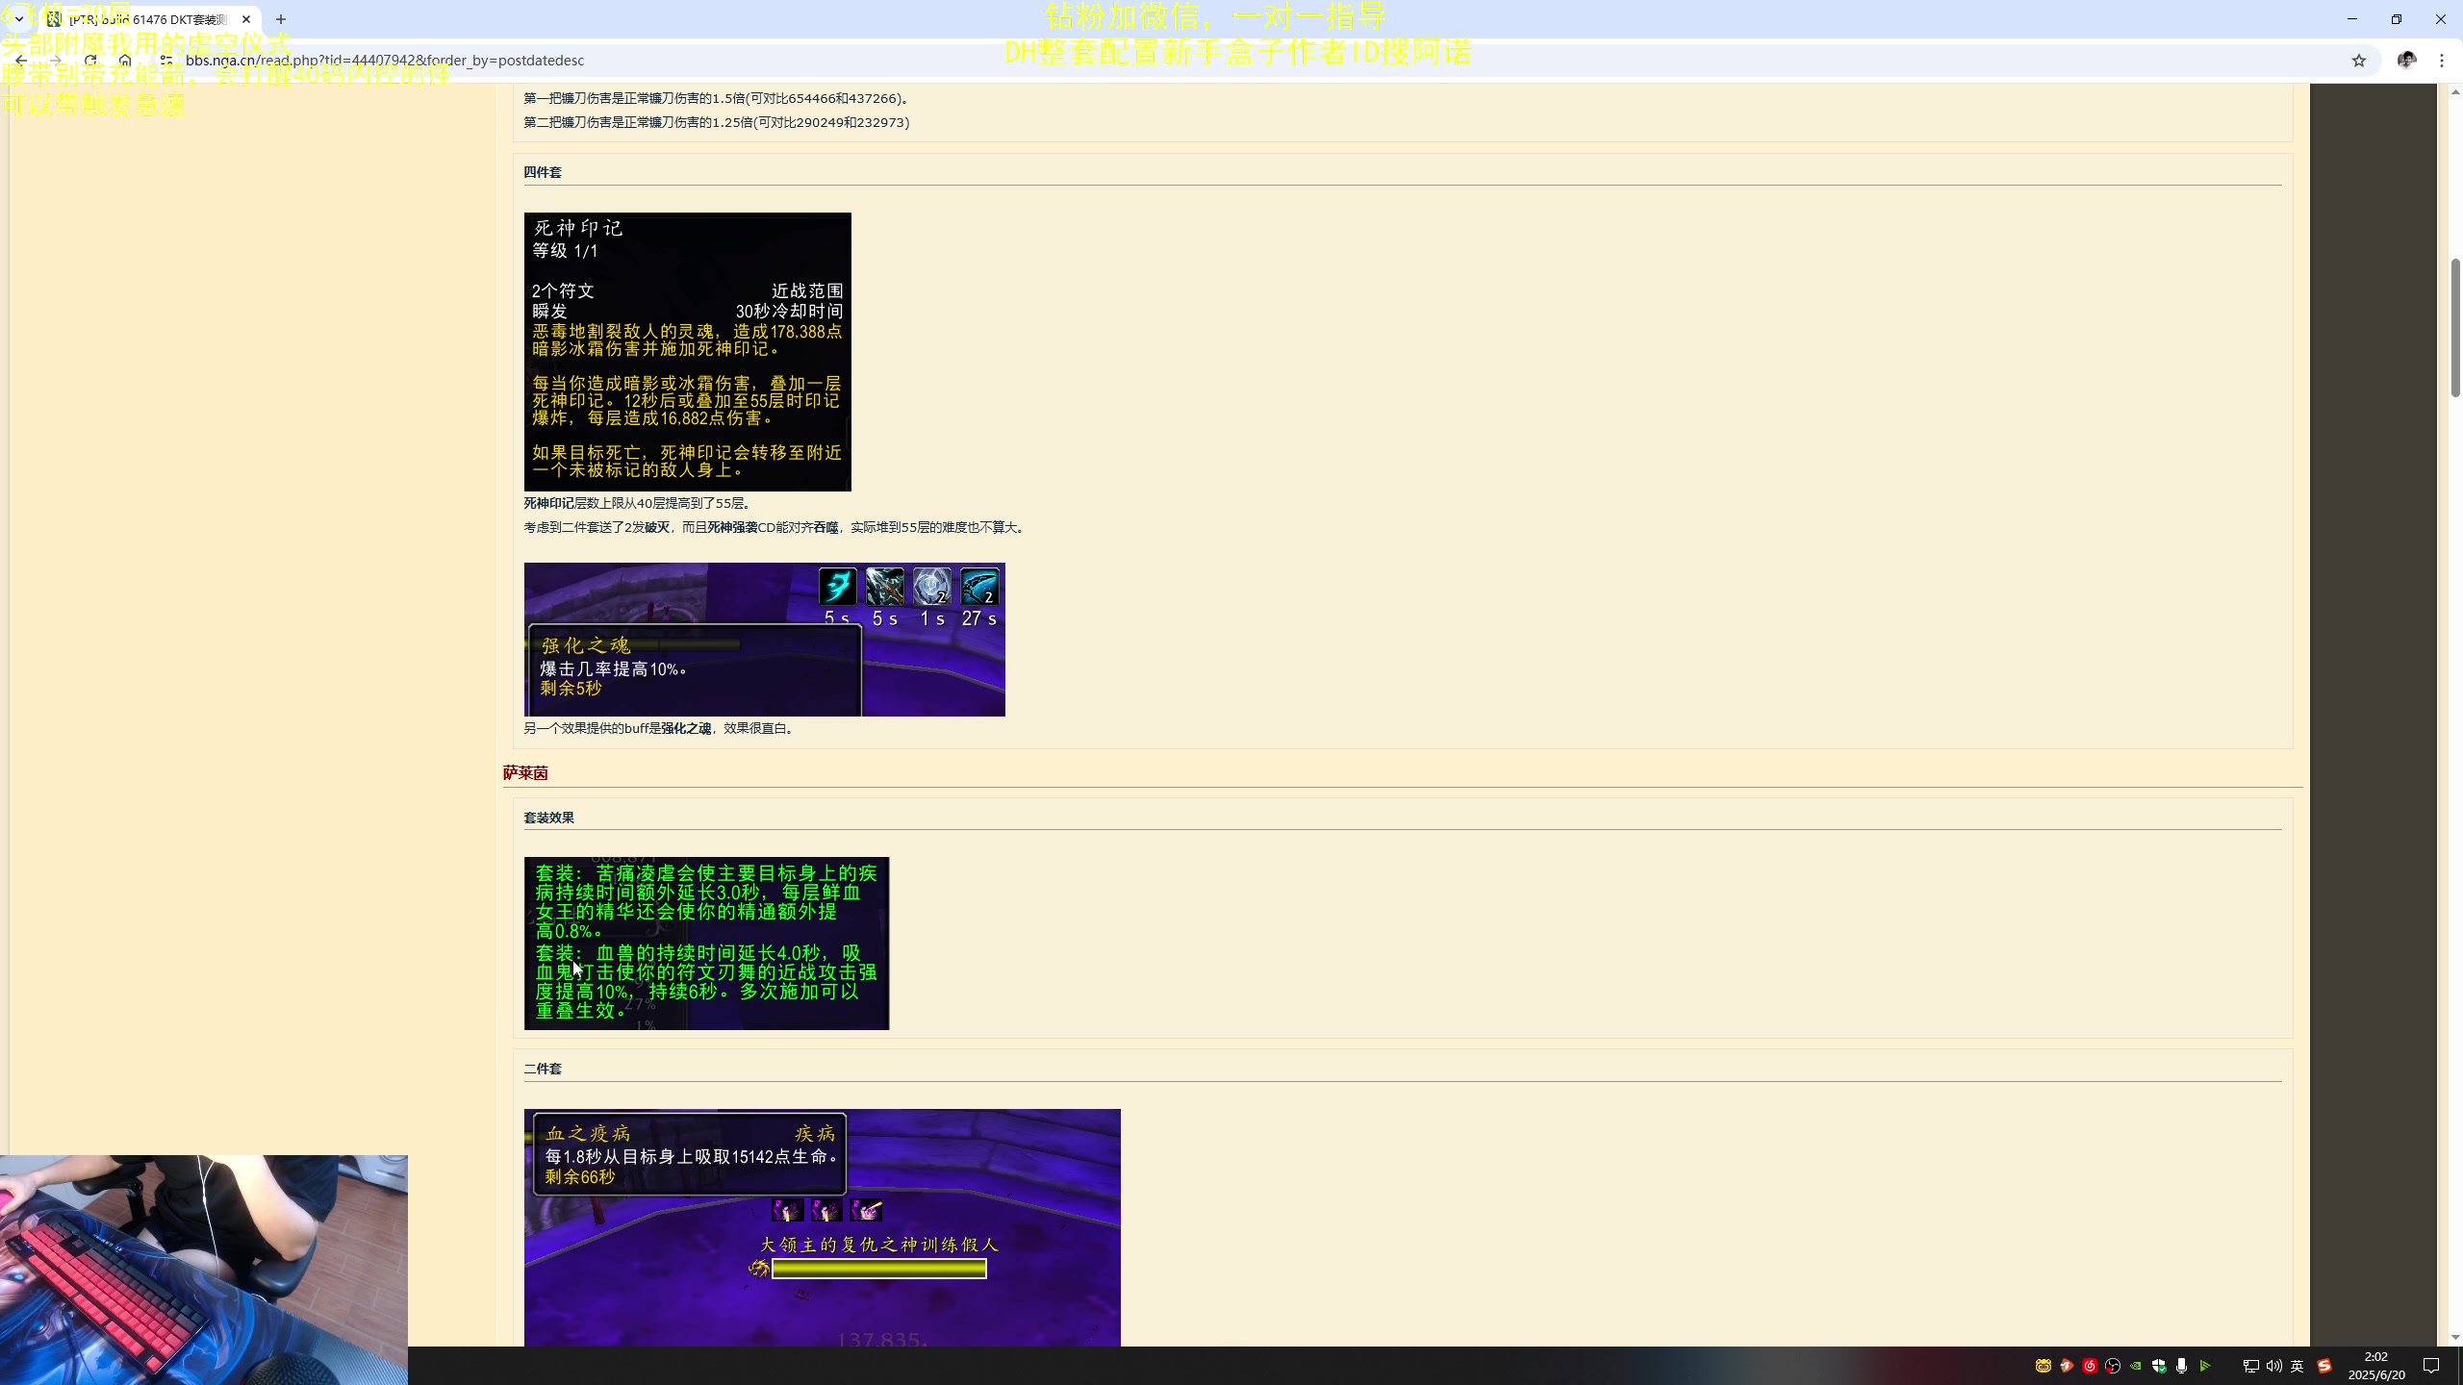Open a new browser tab
Viewport: 2463px width, 1385px height.
281,19
